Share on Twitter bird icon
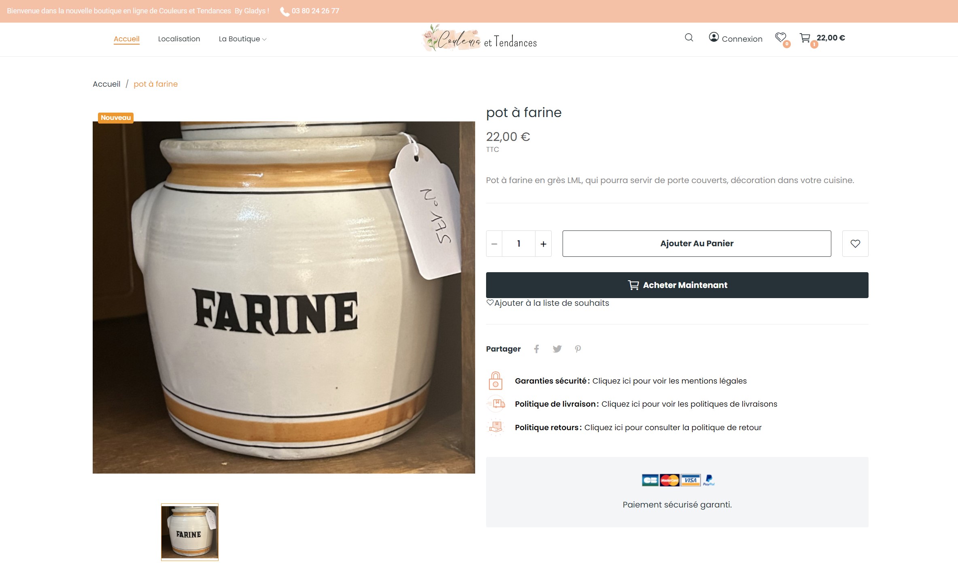Image resolution: width=958 pixels, height=563 pixels. tap(557, 349)
